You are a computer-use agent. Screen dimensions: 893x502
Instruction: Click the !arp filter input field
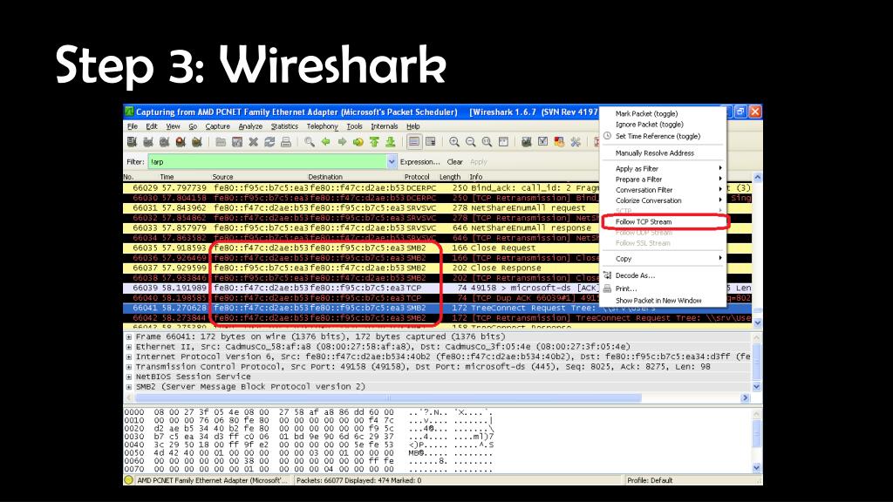268,162
